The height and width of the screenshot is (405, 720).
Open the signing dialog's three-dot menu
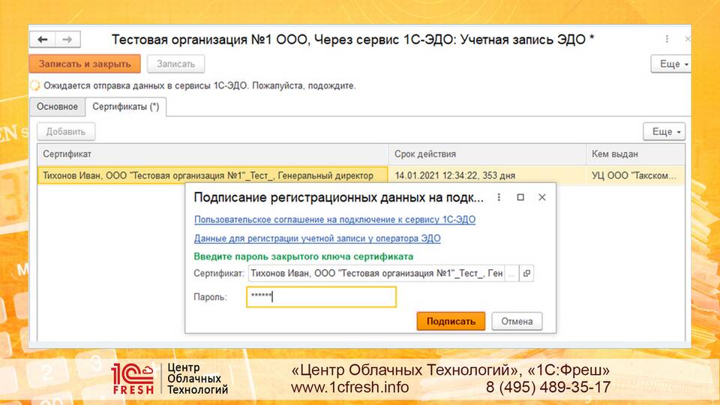point(499,197)
